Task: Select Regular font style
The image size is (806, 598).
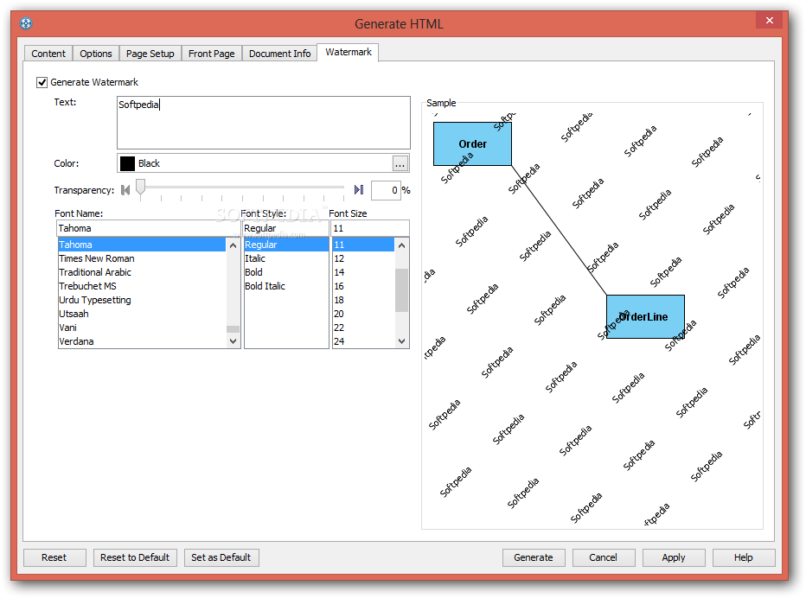Action: point(286,245)
